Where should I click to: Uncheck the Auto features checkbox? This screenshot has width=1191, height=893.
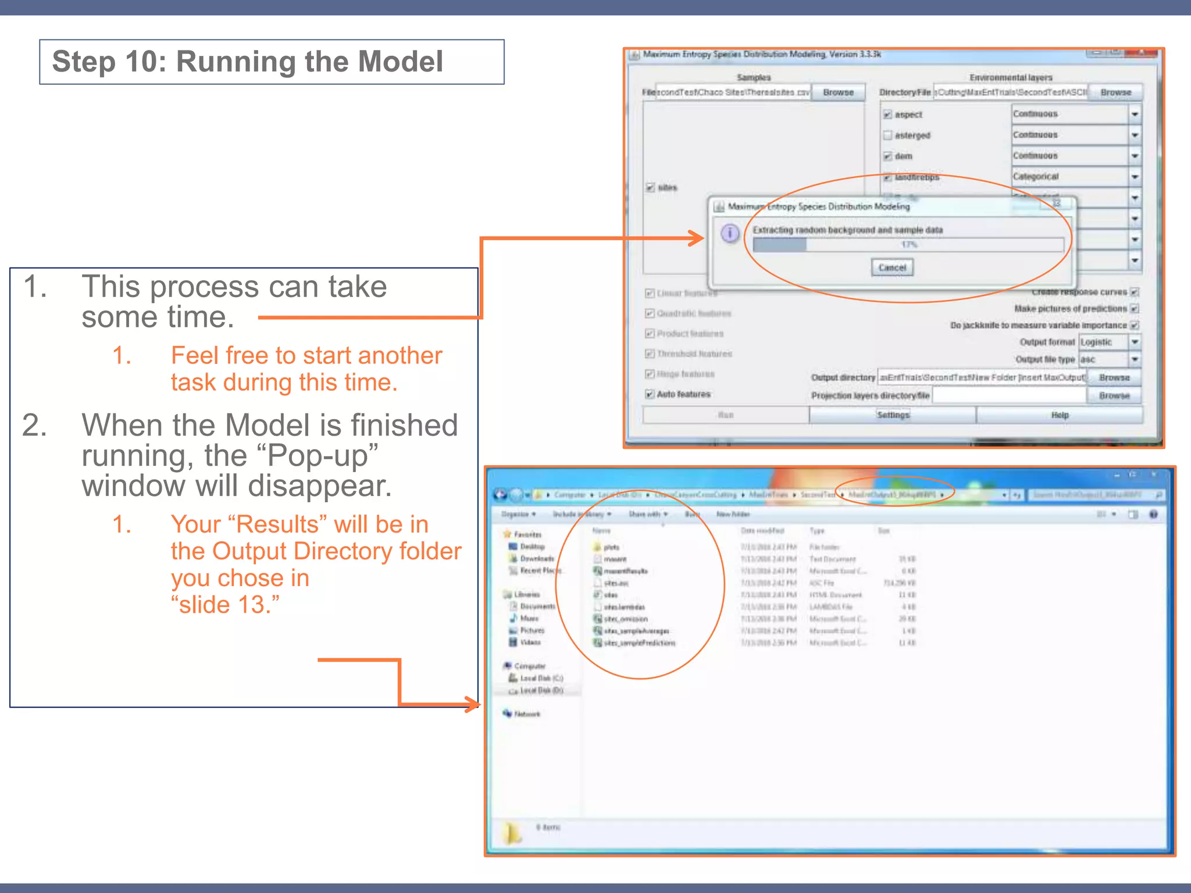pyautogui.click(x=650, y=394)
